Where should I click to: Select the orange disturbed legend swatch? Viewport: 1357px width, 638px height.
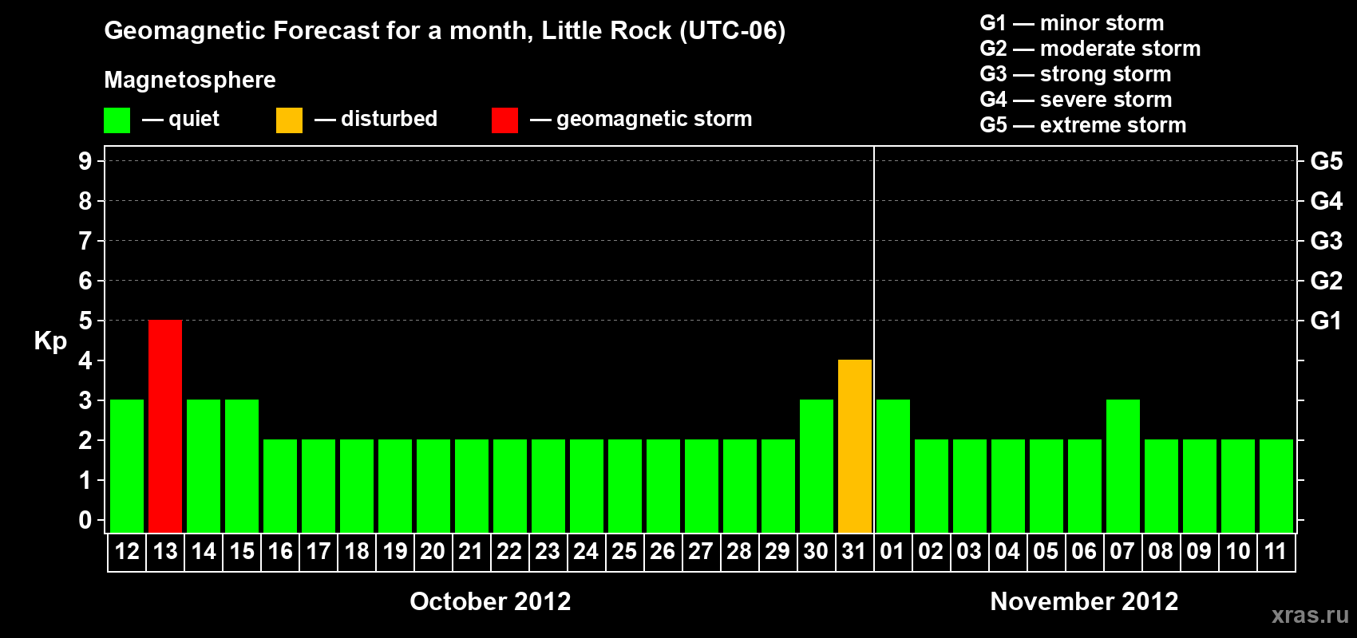289,120
